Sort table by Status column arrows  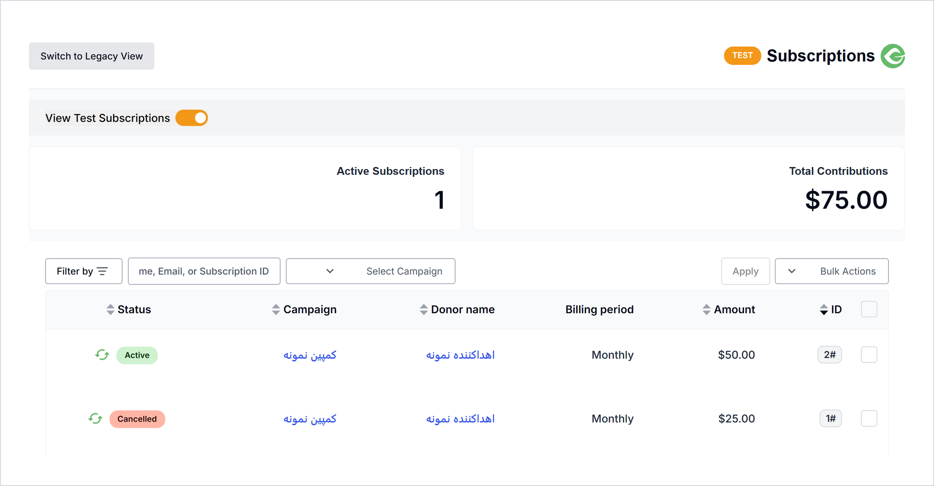coord(110,309)
